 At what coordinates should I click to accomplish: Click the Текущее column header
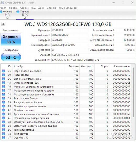coord(72,67)
